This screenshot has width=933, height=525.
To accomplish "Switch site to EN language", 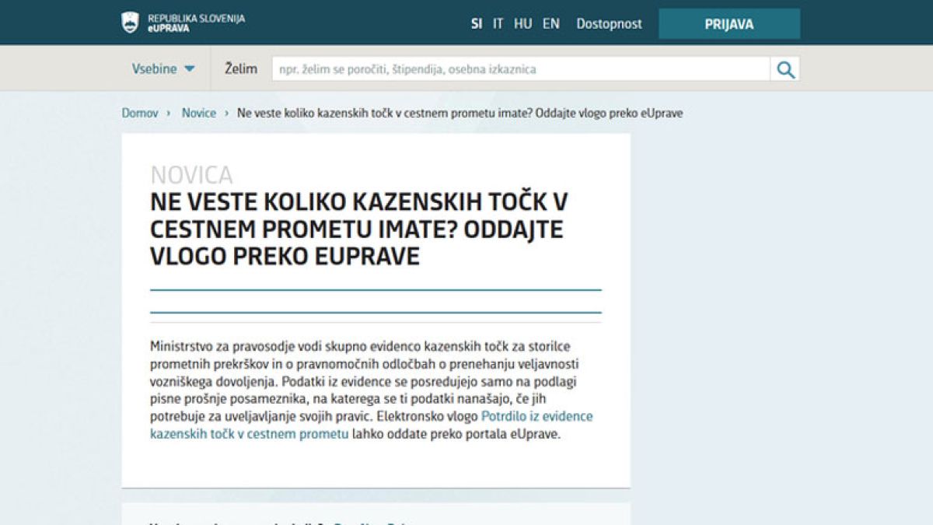I will (x=550, y=23).
